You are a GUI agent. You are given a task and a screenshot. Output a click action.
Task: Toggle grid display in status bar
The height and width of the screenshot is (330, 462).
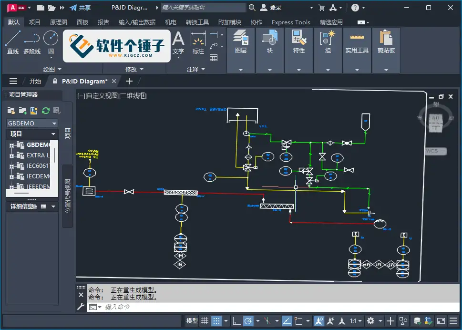coord(204,320)
